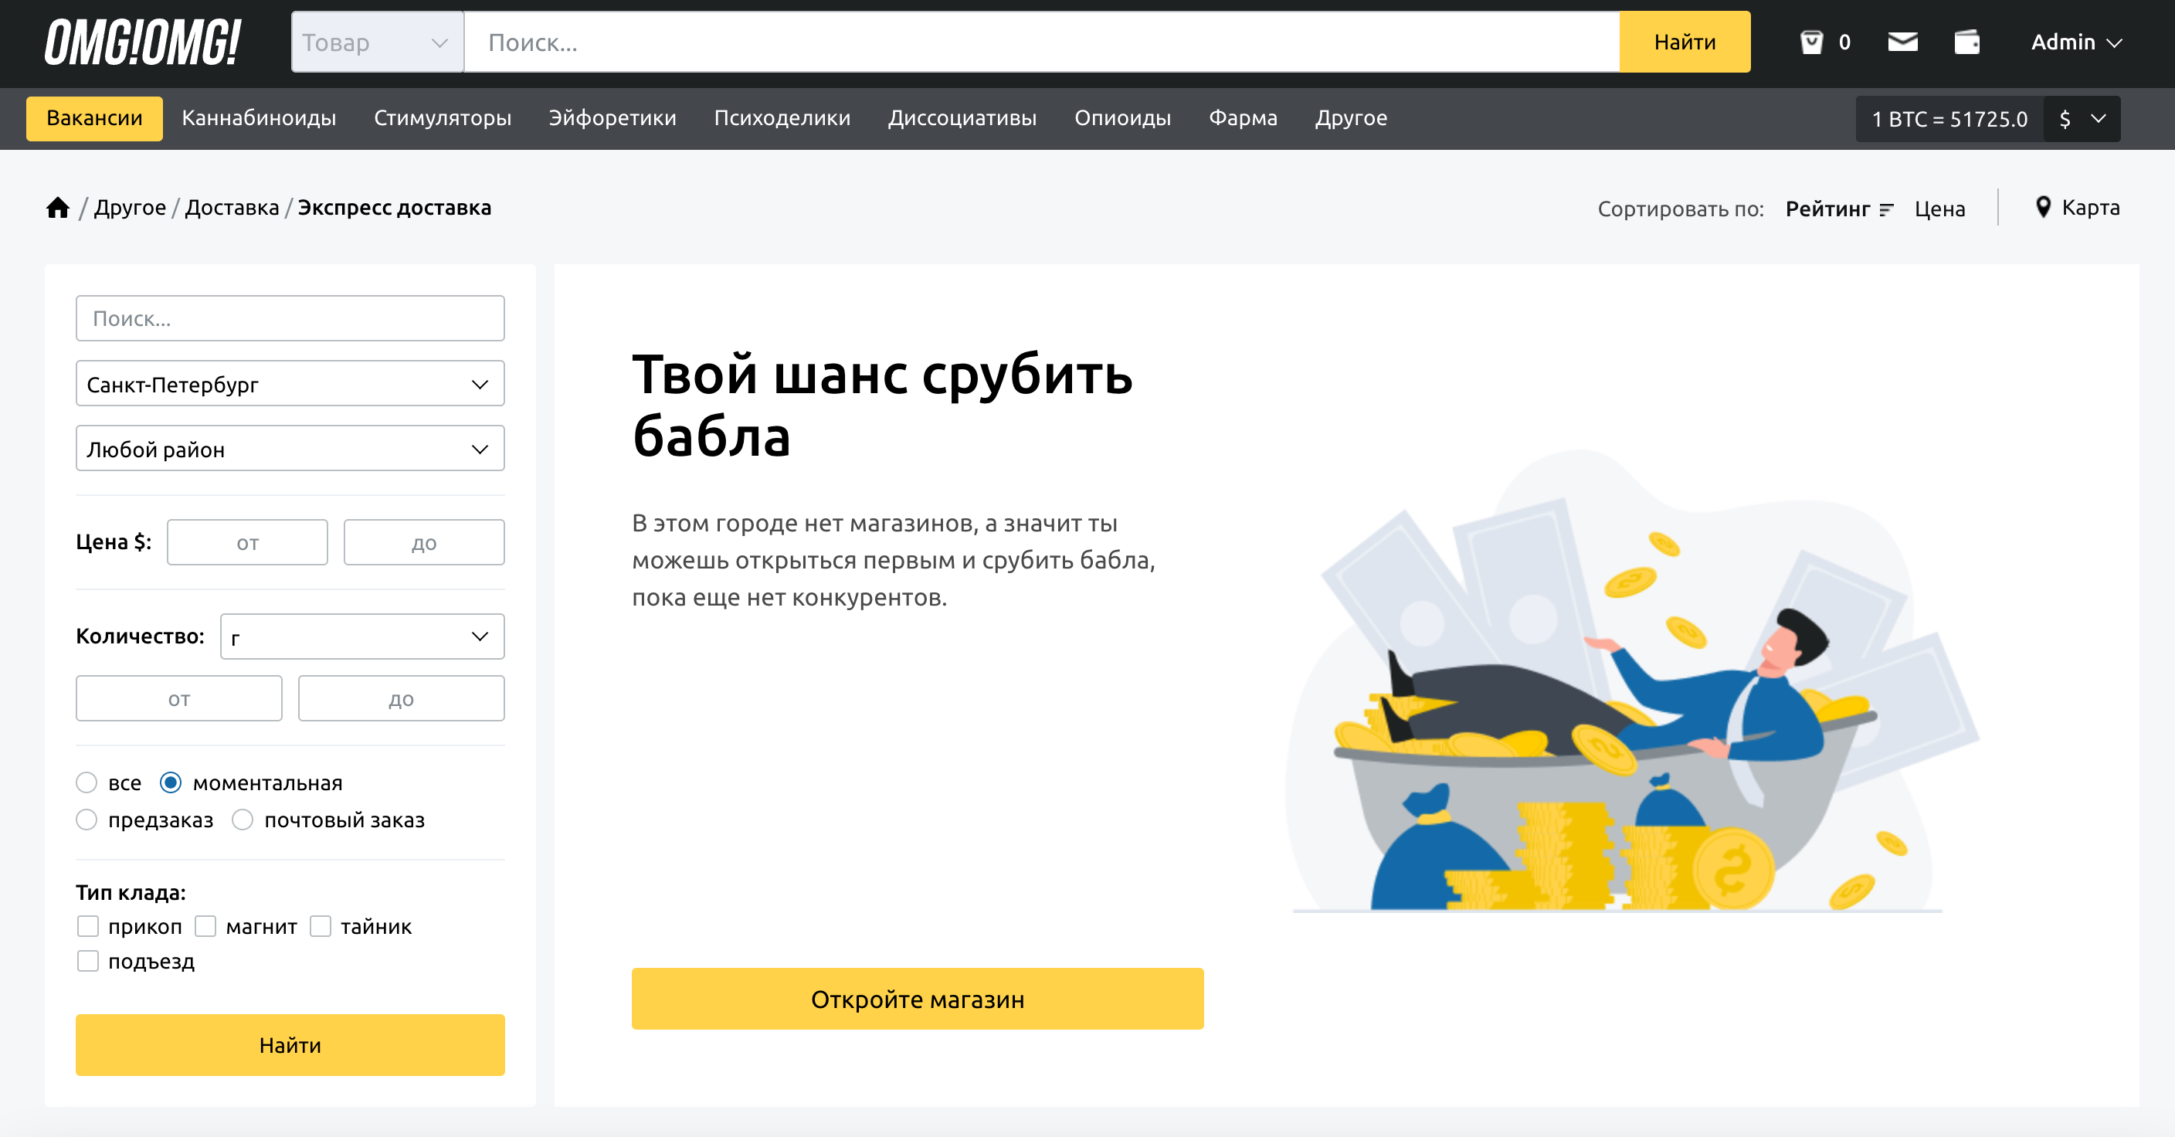Screen dimensions: 2175x1137
Task: Click the sorting order icon next to Рейтинг
Action: coord(1885,210)
